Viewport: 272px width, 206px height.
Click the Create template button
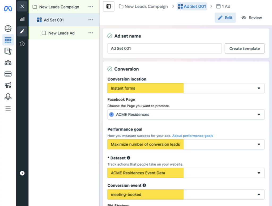pyautogui.click(x=245, y=49)
